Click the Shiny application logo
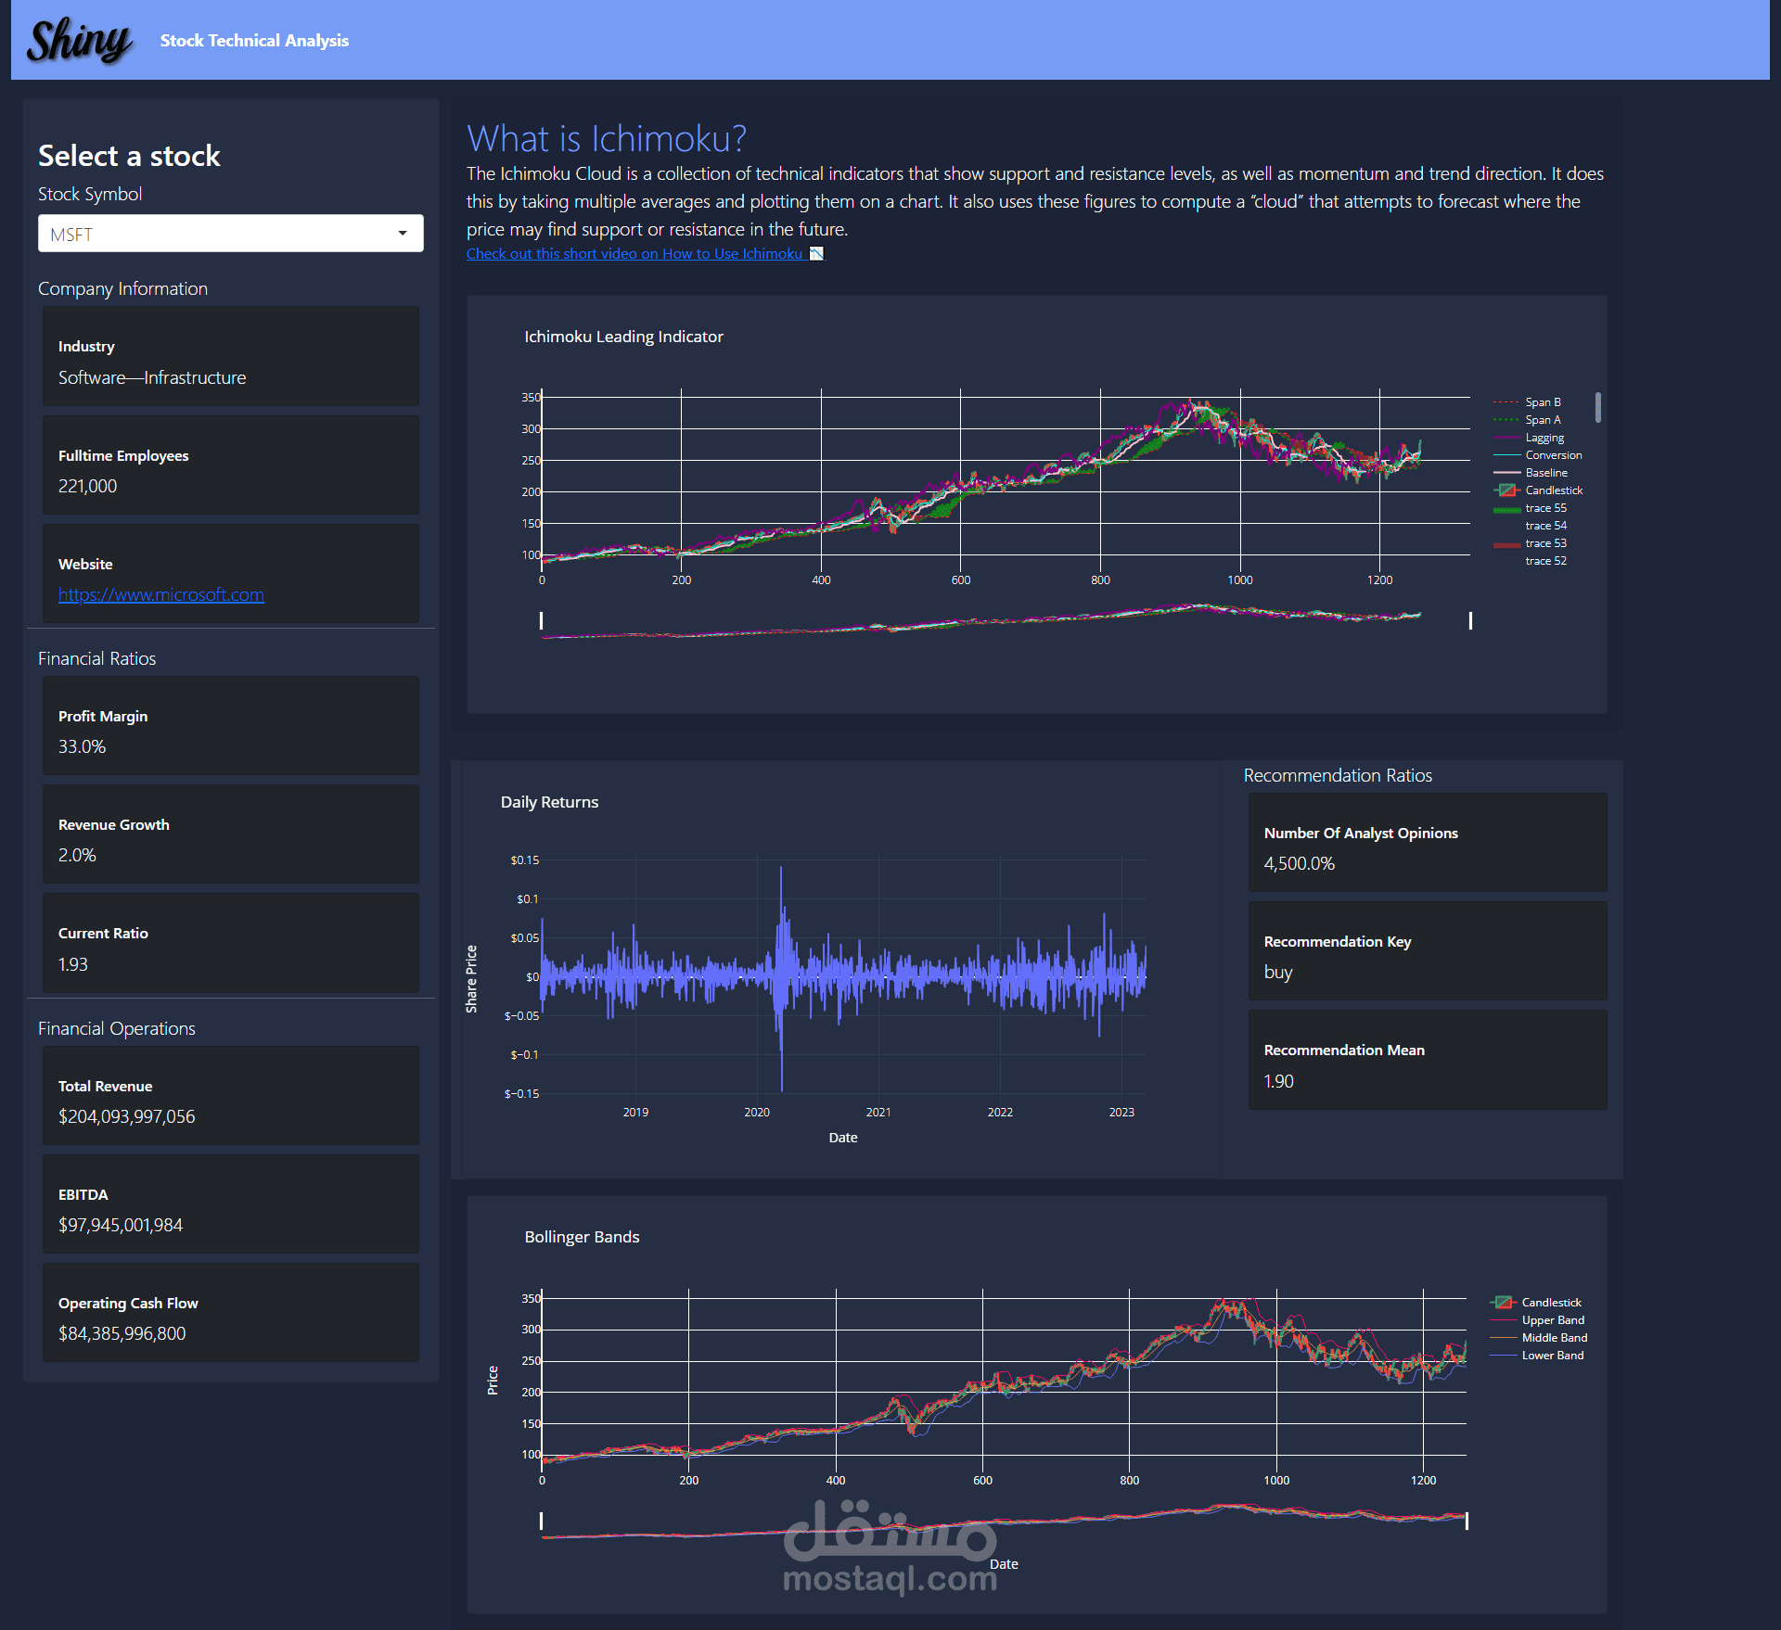 click(78, 39)
